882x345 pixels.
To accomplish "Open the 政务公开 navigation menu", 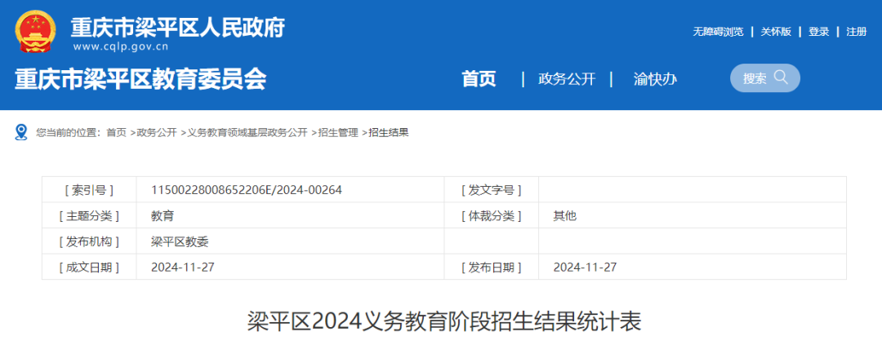I will click(567, 79).
